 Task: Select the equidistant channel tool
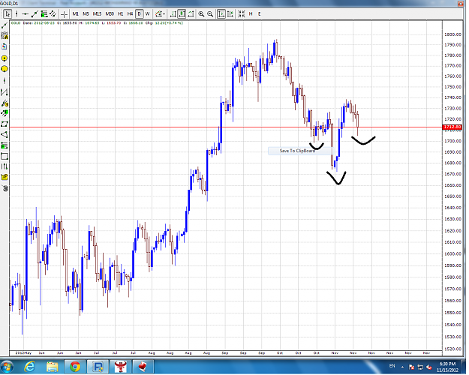[53, 14]
